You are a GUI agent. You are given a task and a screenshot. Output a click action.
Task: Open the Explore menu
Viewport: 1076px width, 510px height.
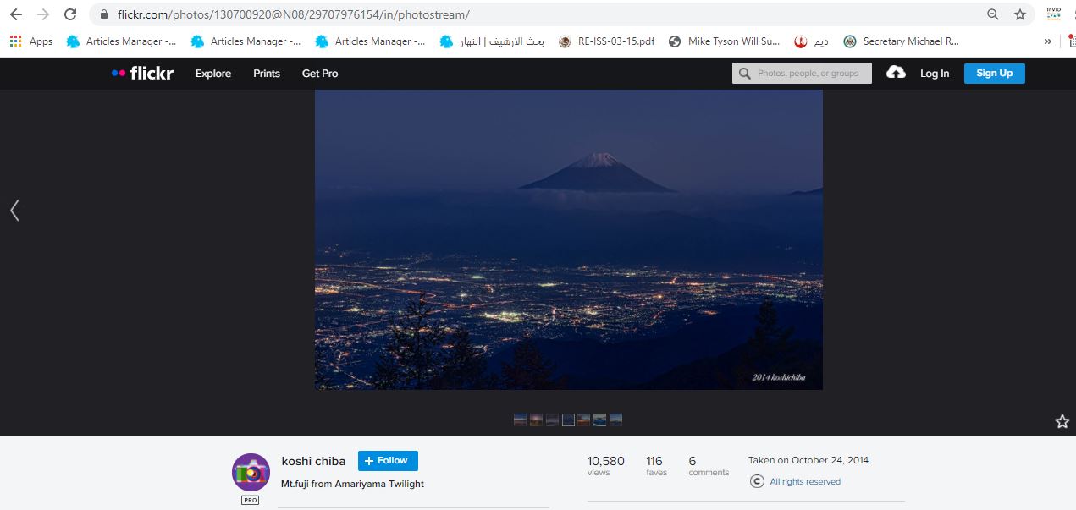[213, 74]
